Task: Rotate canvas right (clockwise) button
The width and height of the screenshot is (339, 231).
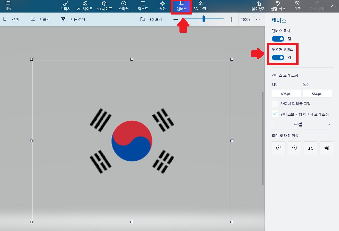Action: tap(295, 148)
